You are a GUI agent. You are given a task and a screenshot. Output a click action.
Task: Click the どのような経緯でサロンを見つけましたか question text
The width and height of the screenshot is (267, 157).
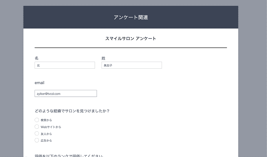72,111
